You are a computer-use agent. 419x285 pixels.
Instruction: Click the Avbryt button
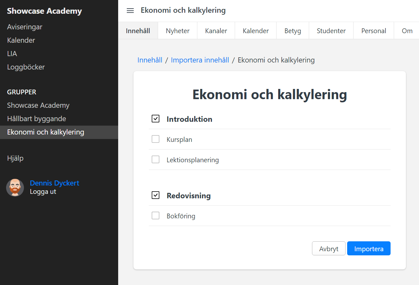pyautogui.click(x=329, y=248)
